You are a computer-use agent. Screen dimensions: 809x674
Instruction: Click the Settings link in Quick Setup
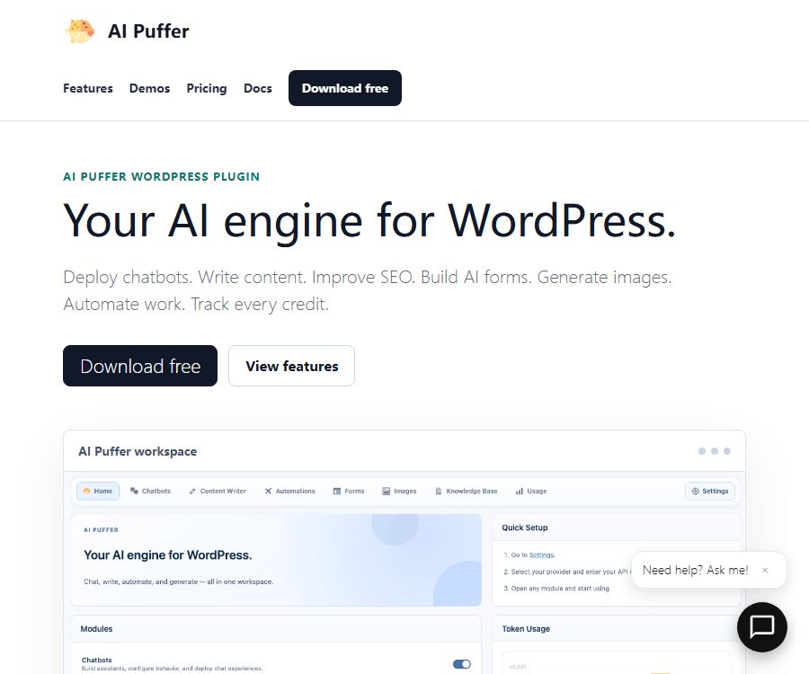541,554
